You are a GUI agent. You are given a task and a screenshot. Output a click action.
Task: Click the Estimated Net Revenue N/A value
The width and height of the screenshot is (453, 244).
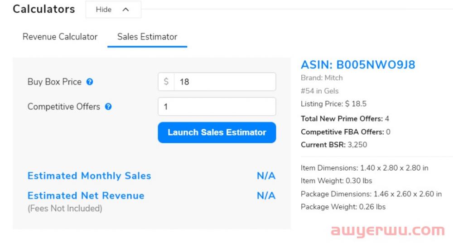click(266, 196)
